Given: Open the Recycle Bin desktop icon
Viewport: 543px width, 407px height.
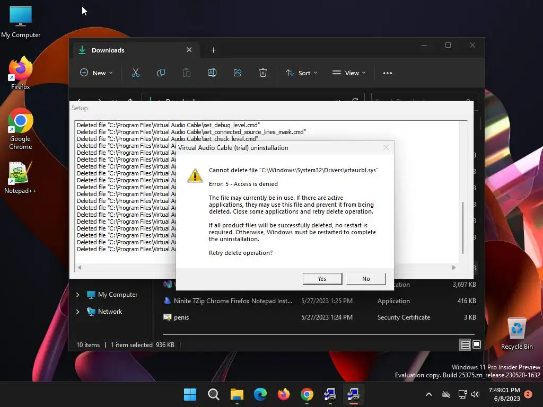Looking at the screenshot, I should [516, 333].
